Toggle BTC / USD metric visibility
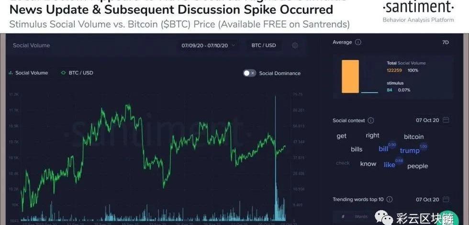 80,73
